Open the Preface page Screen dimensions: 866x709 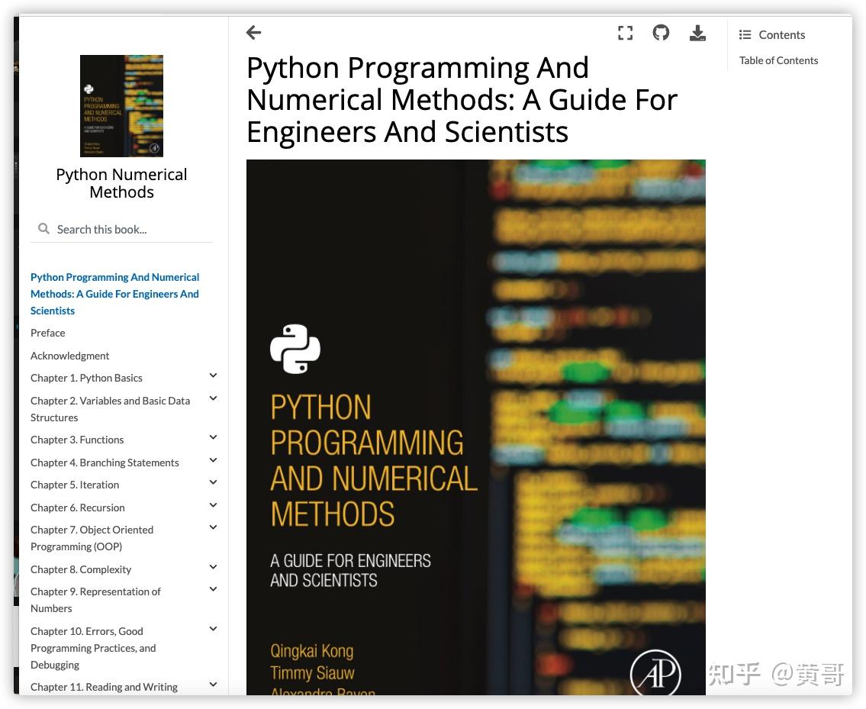48,333
